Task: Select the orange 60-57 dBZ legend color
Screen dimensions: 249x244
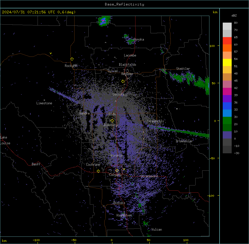Action: pos(227,48)
